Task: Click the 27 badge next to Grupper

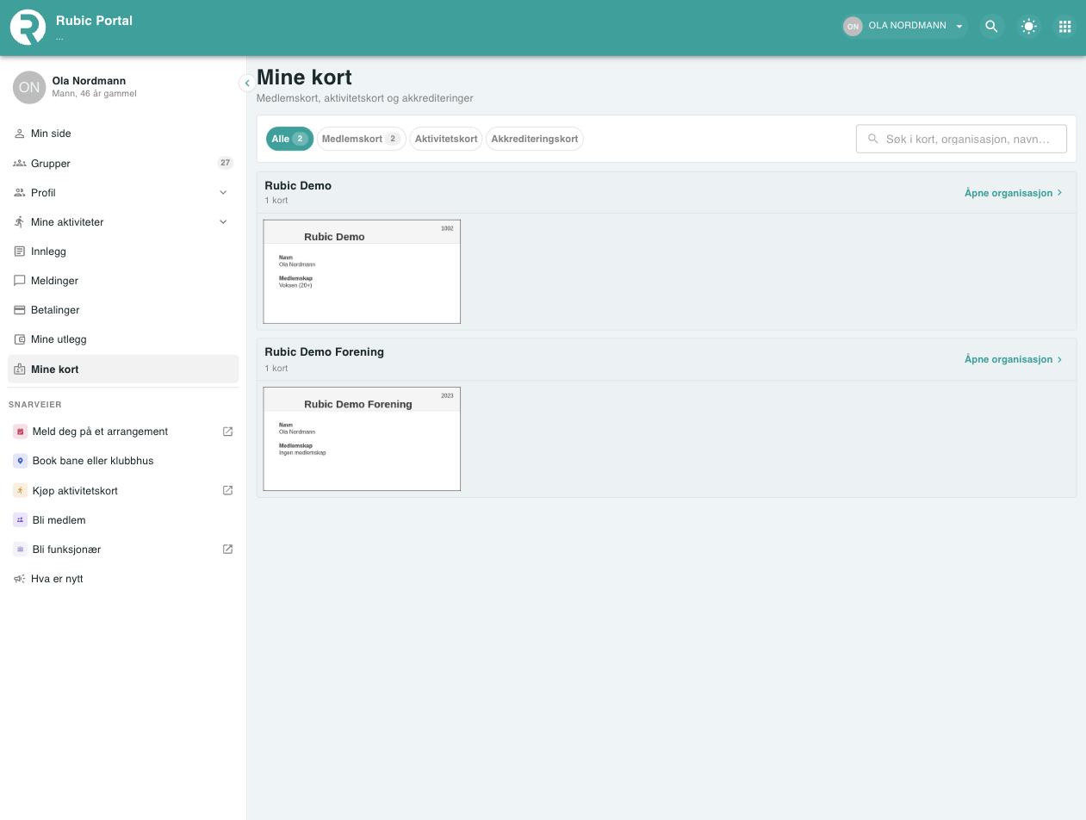Action: click(225, 163)
